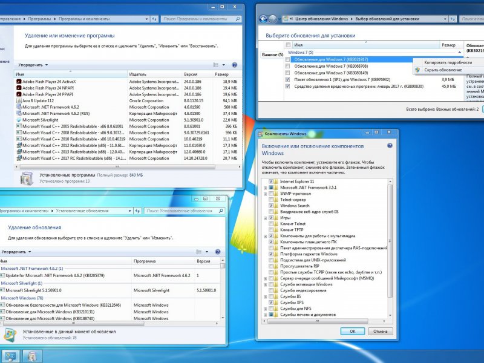Collapse the Windows 7 (5) update group

pos(459,53)
